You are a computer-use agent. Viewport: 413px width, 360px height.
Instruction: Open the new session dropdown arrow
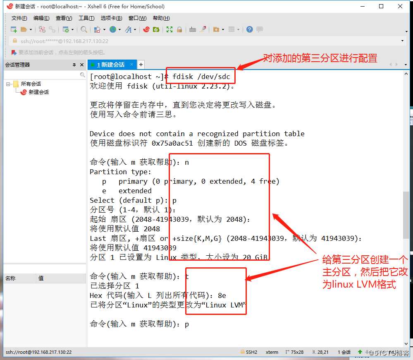point(31,30)
